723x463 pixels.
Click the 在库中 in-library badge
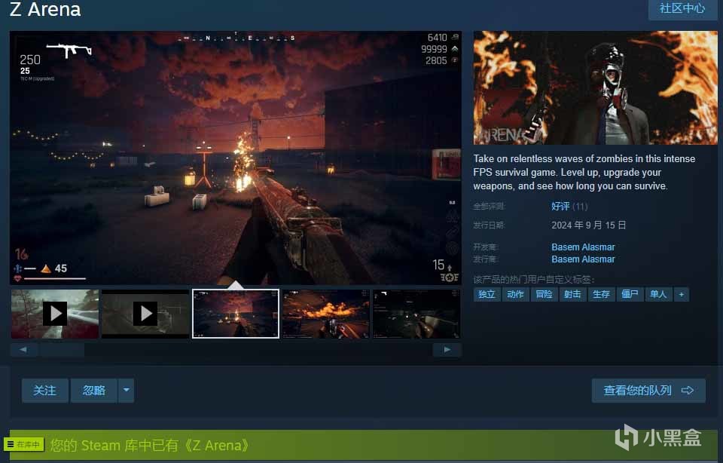click(x=24, y=444)
